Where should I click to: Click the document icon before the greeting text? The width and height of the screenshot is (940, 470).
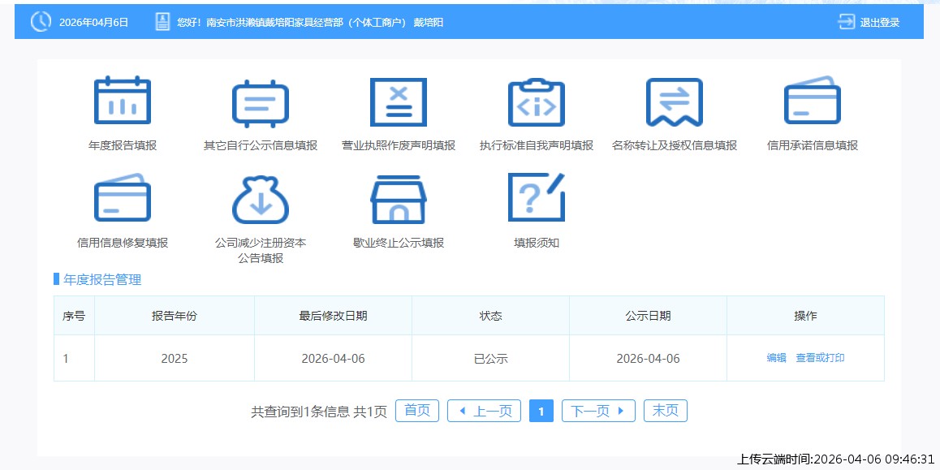click(x=160, y=23)
